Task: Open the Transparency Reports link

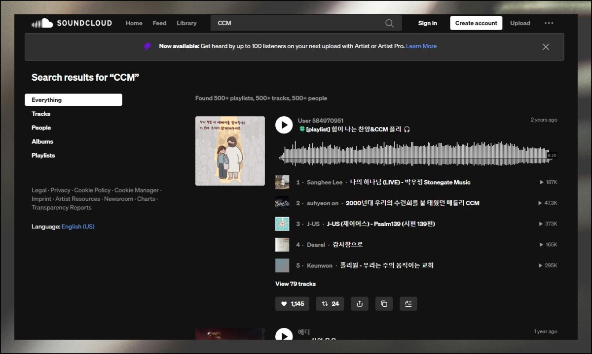Action: point(61,208)
